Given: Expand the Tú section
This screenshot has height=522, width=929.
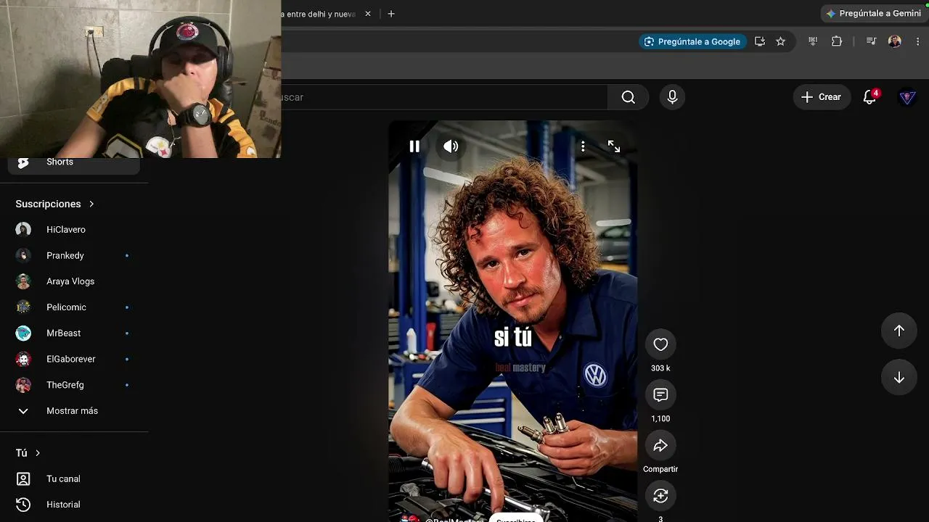Looking at the screenshot, I should 28,453.
